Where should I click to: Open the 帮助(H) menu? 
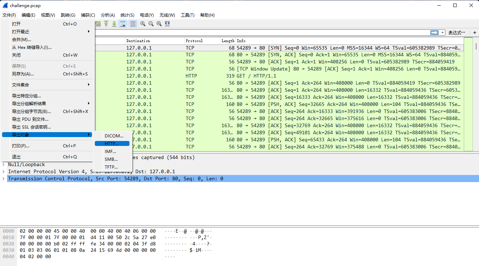pos(207,15)
